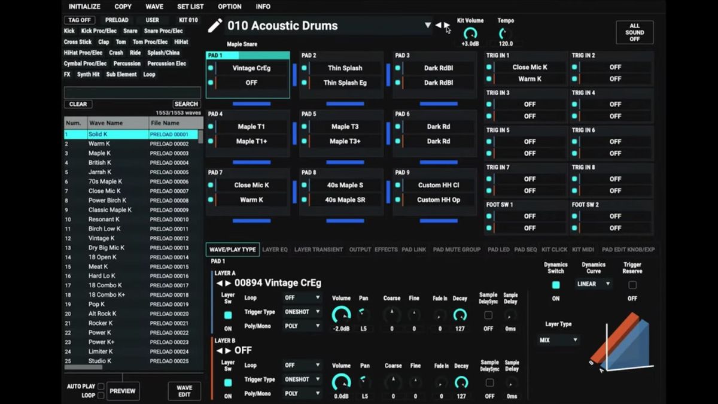Switch to the LAYER EQ tab
The width and height of the screenshot is (718, 404).
274,250
